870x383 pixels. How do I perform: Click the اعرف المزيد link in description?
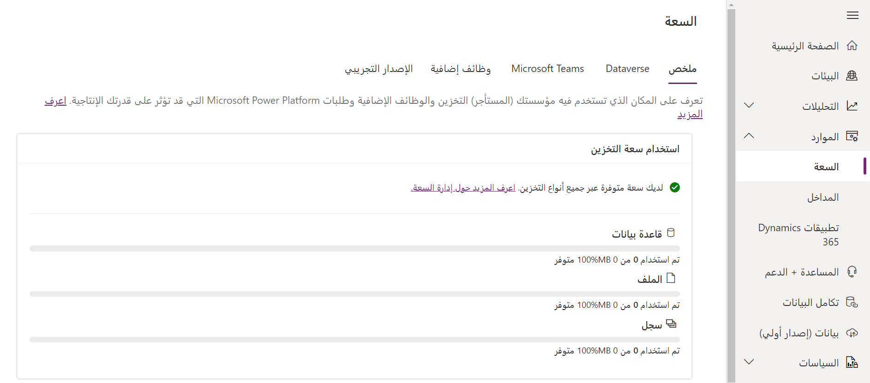(690, 114)
